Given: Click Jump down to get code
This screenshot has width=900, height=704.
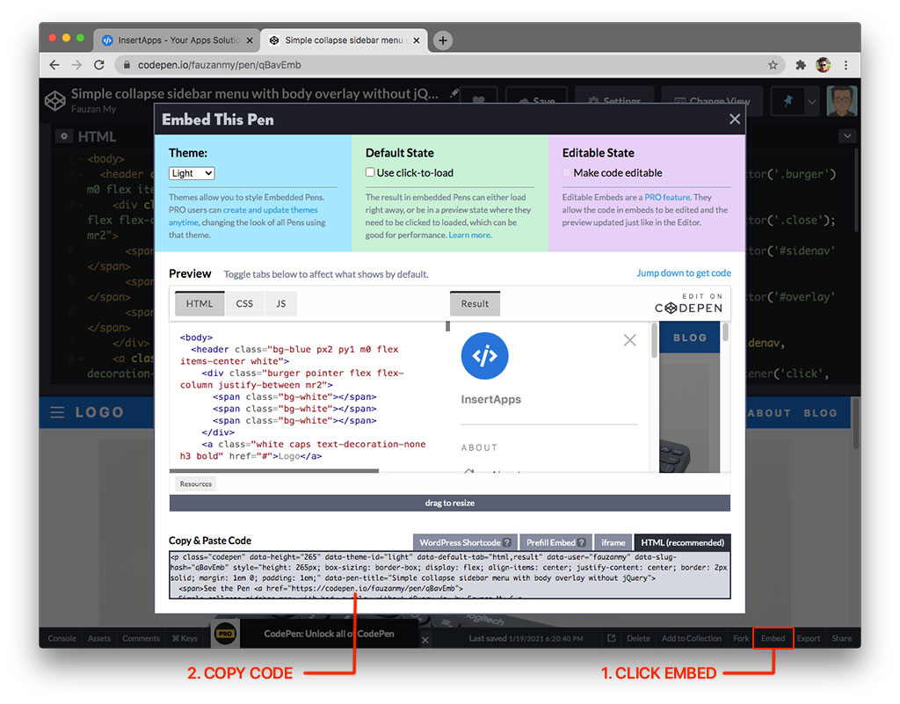Looking at the screenshot, I should [x=684, y=273].
